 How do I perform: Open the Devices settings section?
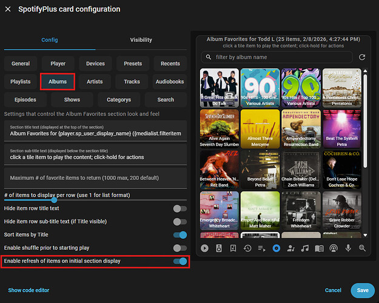95,64
